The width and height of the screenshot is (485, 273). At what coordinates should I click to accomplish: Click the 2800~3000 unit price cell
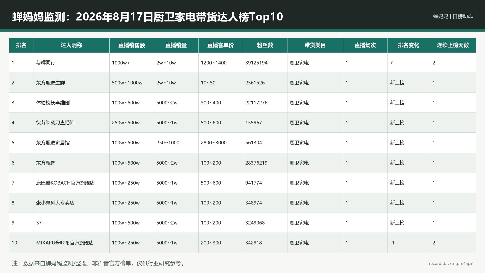(x=221, y=143)
